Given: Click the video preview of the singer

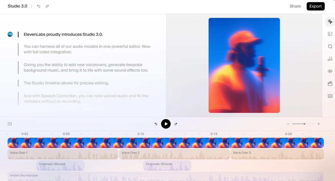Looking at the screenshot, I should 244,65.
